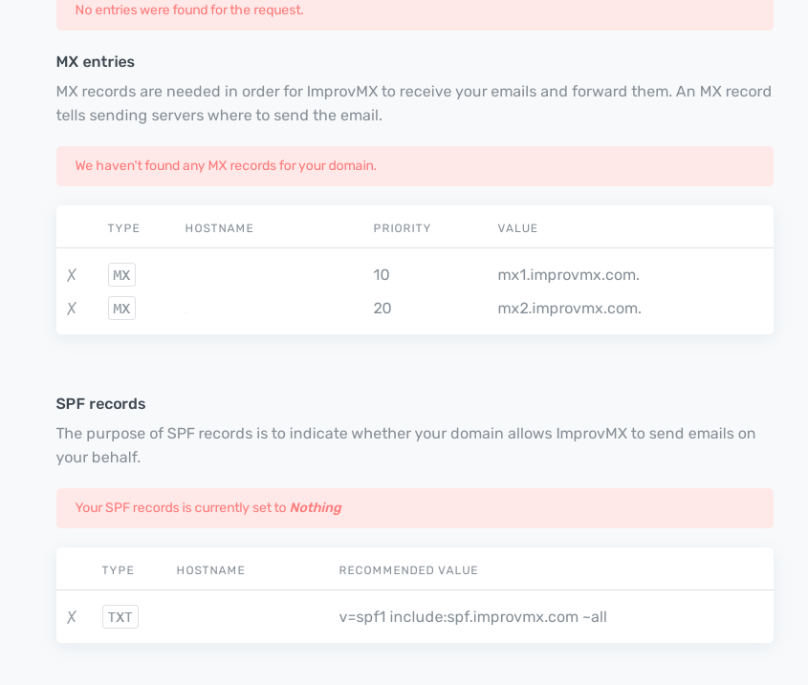Click the priority value 10
Viewport: 808px width, 685px height.
(382, 275)
